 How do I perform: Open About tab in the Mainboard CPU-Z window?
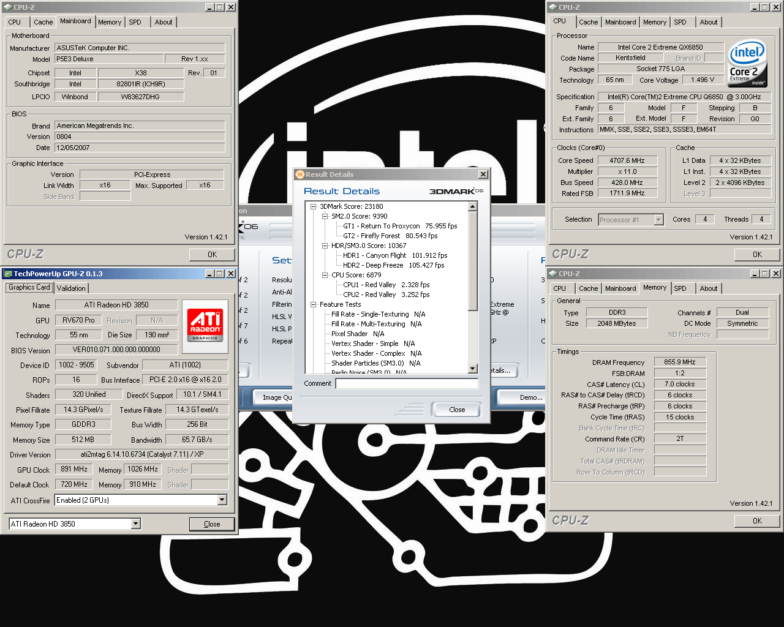click(164, 22)
